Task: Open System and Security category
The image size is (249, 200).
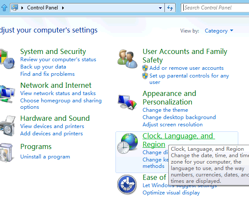Action: click(53, 51)
